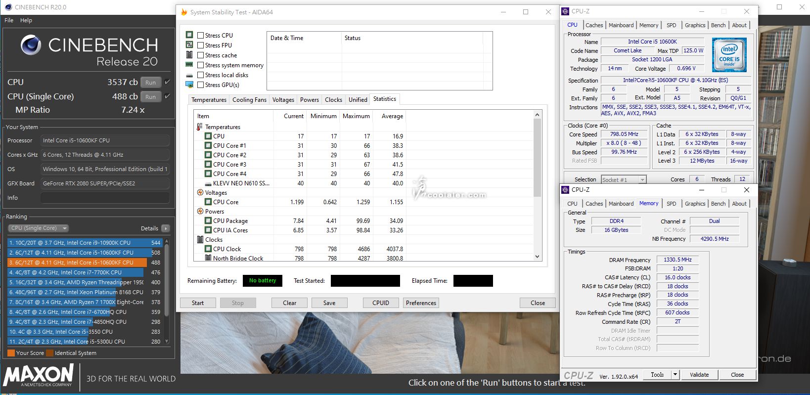
Task: Open the Voltages tab in AIDA64
Action: click(283, 100)
